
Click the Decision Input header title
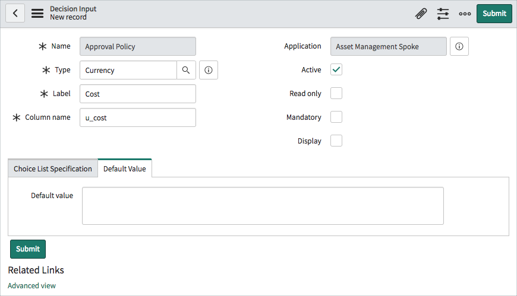[73, 9]
